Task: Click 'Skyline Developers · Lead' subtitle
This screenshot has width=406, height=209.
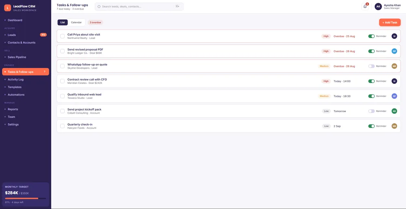Action: click(82, 68)
